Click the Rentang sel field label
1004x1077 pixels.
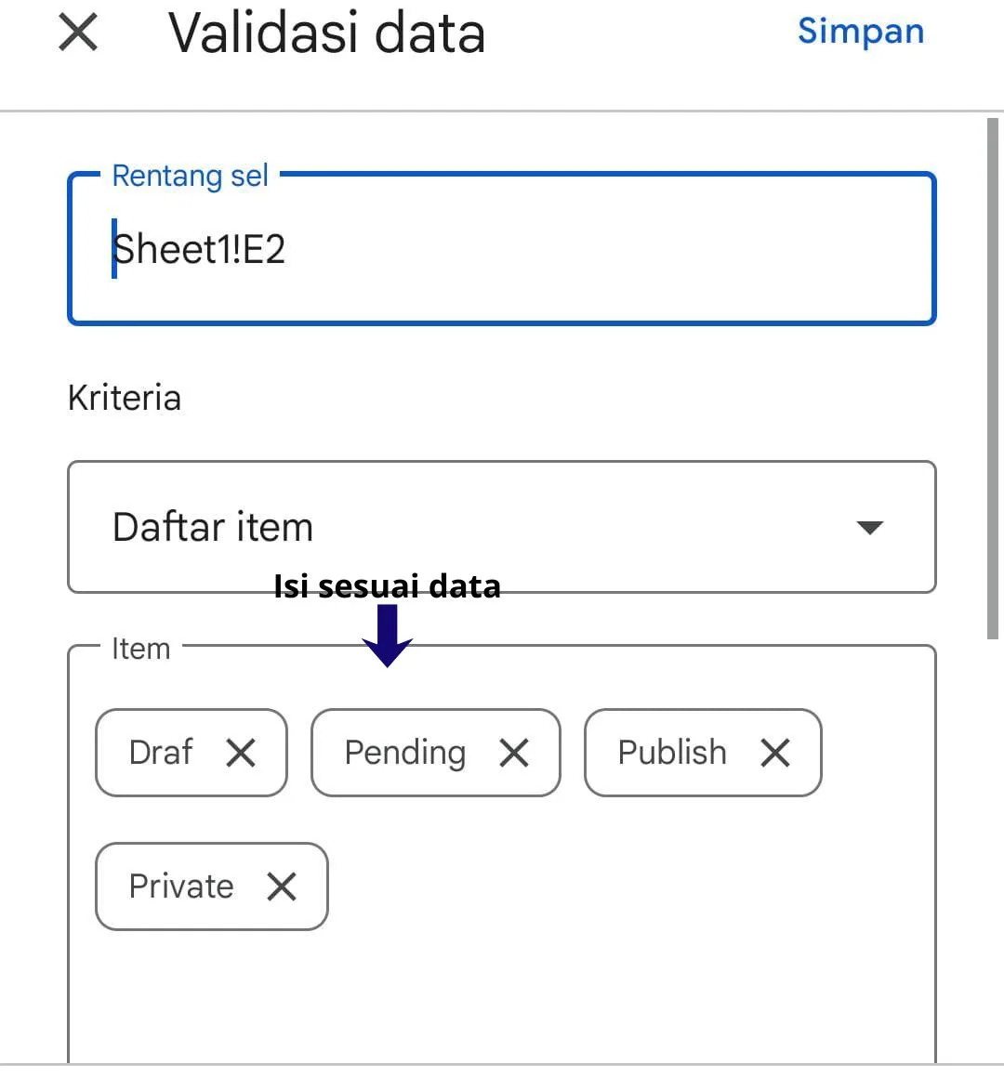tap(190, 176)
